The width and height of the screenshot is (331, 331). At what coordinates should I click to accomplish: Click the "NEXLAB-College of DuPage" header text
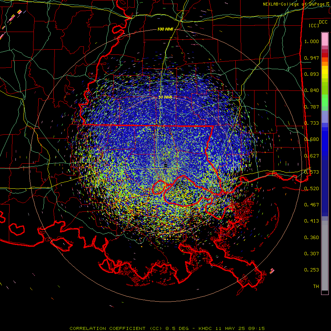293,4
